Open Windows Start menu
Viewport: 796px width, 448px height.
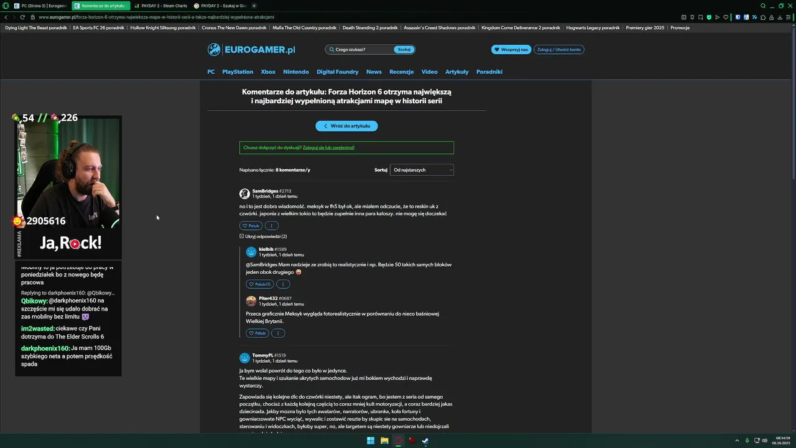[x=371, y=441]
